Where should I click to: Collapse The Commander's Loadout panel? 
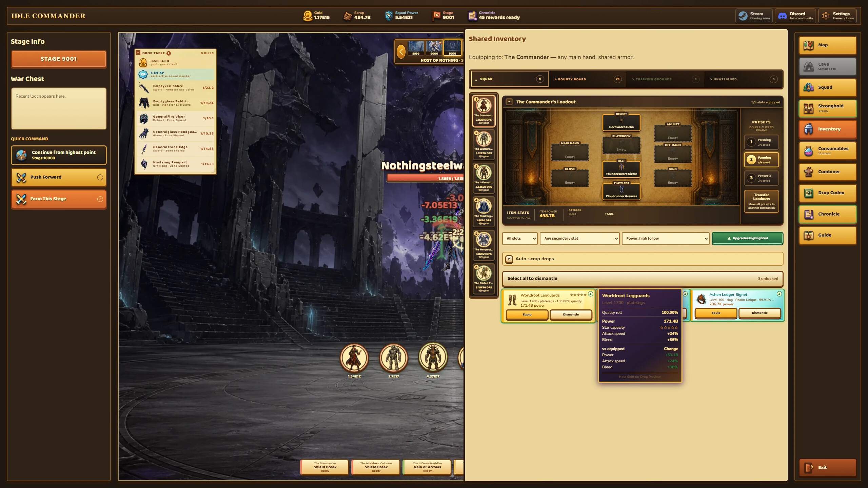coord(509,102)
